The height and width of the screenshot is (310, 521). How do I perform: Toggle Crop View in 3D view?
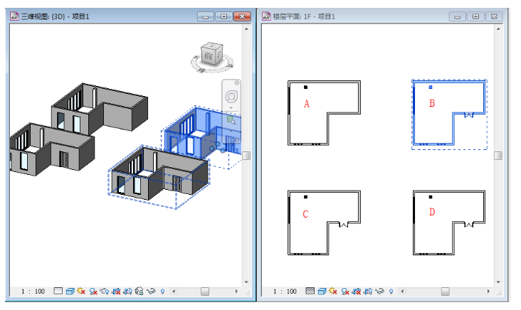pos(116,292)
